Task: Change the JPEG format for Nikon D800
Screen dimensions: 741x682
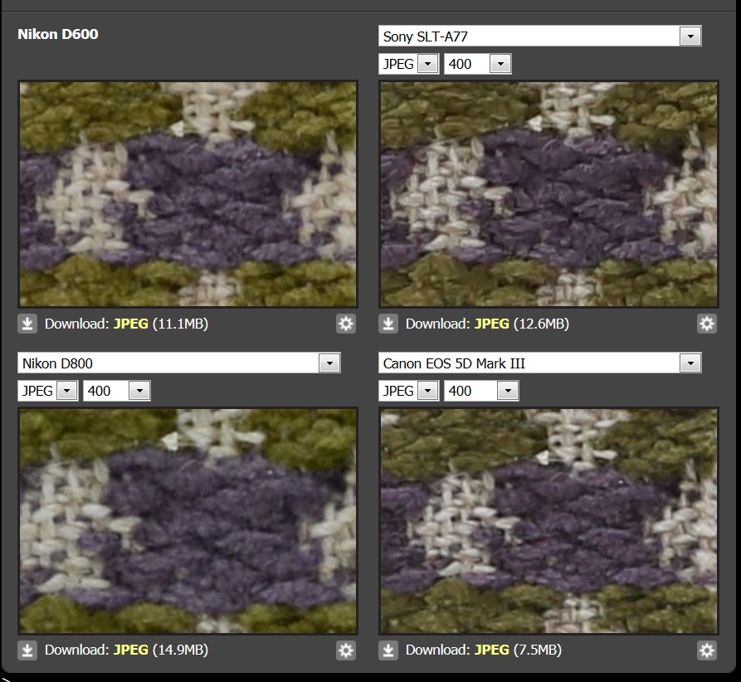Action: coord(48,391)
